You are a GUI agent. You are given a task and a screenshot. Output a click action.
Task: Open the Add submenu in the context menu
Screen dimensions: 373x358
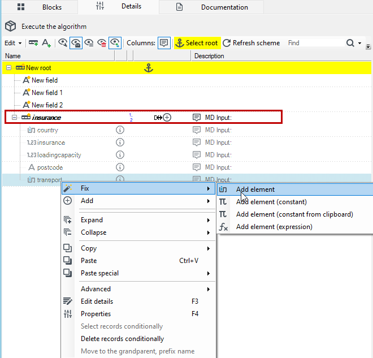[x=138, y=201]
